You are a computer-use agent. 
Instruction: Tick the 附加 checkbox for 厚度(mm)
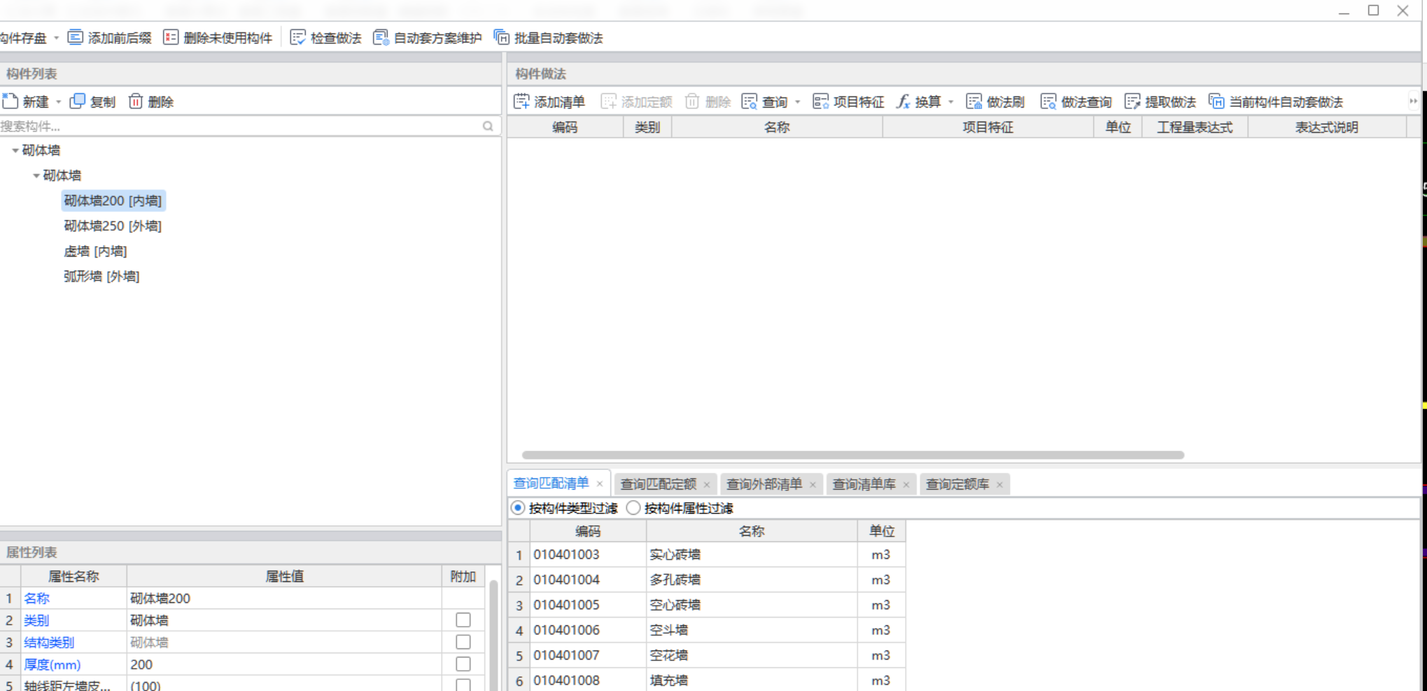click(463, 664)
